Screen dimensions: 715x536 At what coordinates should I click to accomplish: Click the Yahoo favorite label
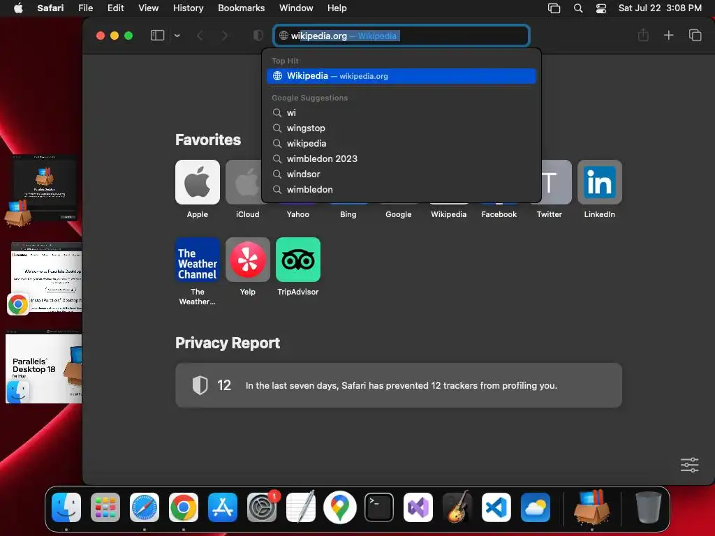pyautogui.click(x=297, y=214)
